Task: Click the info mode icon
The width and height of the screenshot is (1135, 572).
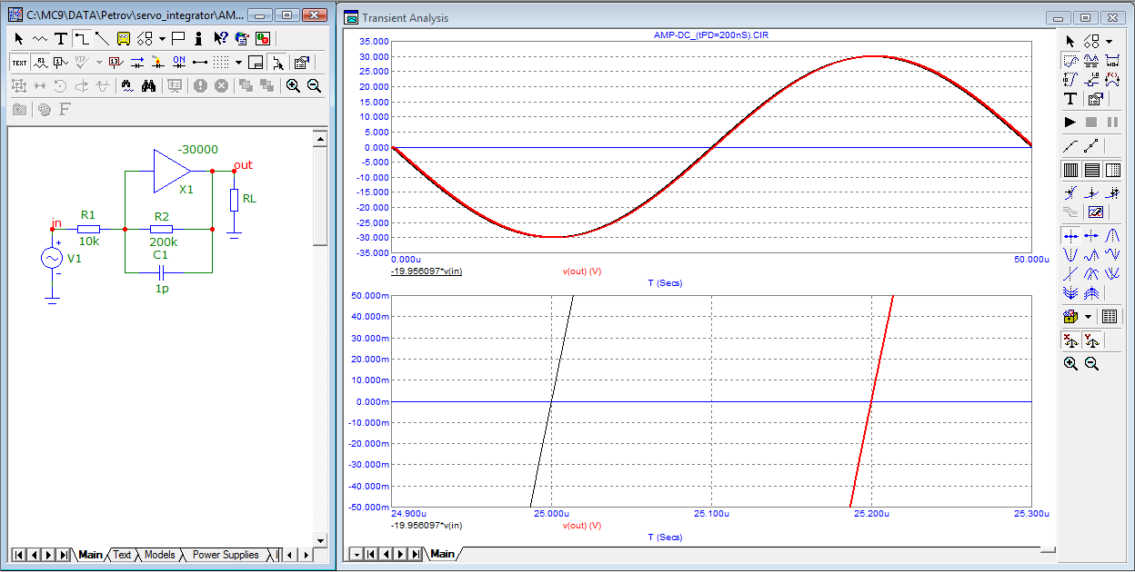Action: (198, 39)
